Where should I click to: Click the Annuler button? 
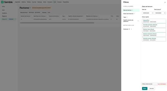point(152,88)
